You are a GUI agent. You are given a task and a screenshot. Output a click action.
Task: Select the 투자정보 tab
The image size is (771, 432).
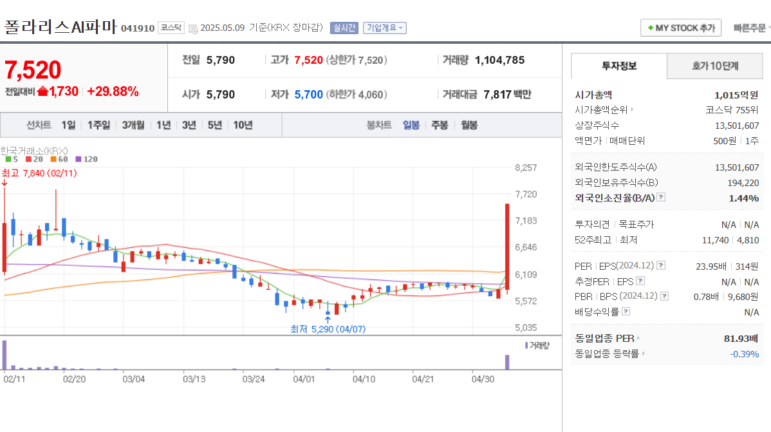pyautogui.click(x=620, y=66)
